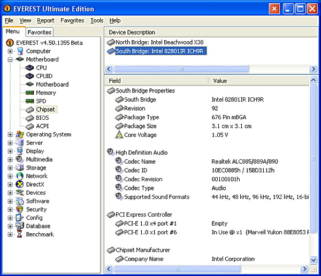
Task: Click the North Bridge chip icon
Action: point(111,42)
